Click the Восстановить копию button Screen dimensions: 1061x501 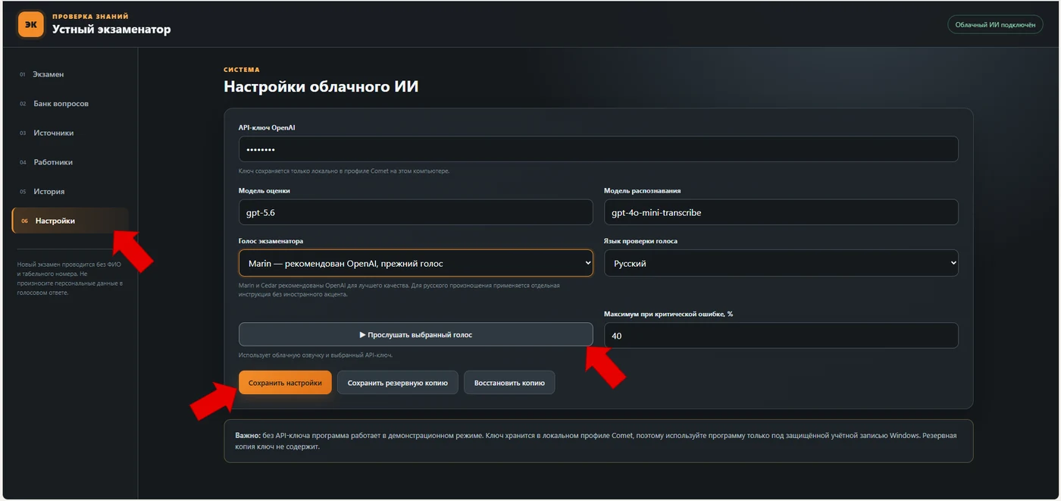(509, 383)
